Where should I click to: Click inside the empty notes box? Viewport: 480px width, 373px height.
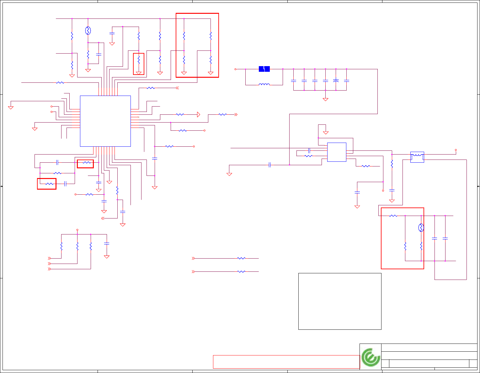click(x=340, y=301)
